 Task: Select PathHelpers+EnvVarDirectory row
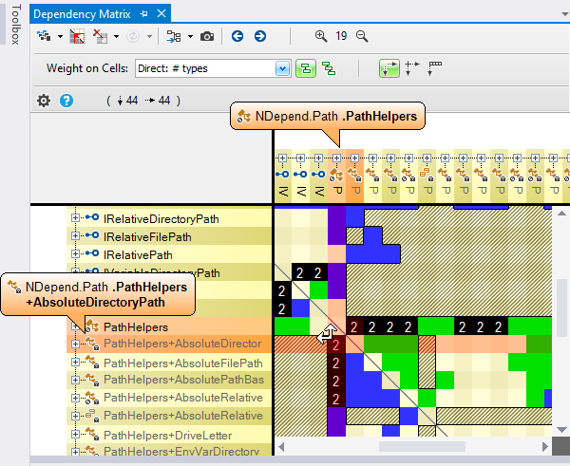pos(169,450)
